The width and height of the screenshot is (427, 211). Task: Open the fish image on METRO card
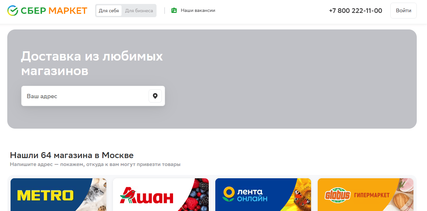98,194
